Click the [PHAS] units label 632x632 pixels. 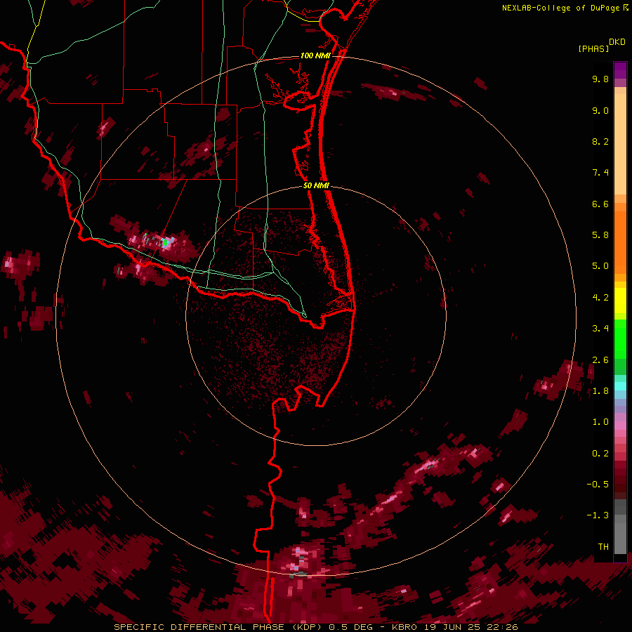[x=593, y=48]
